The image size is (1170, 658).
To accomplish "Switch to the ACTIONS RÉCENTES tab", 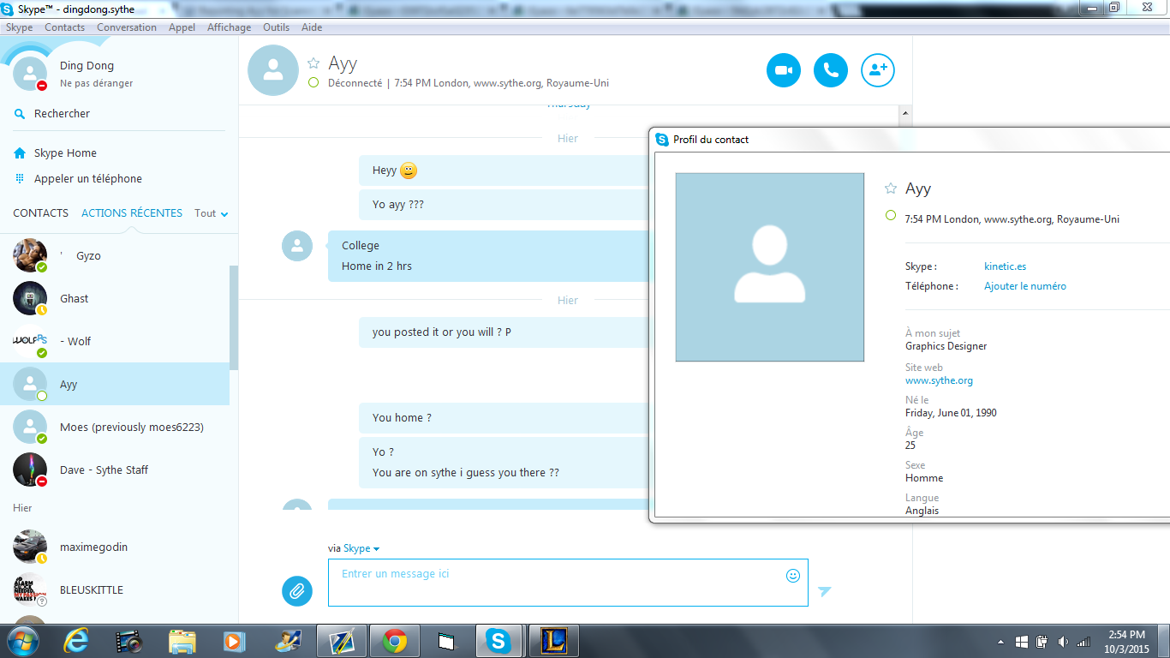I will 132,212.
